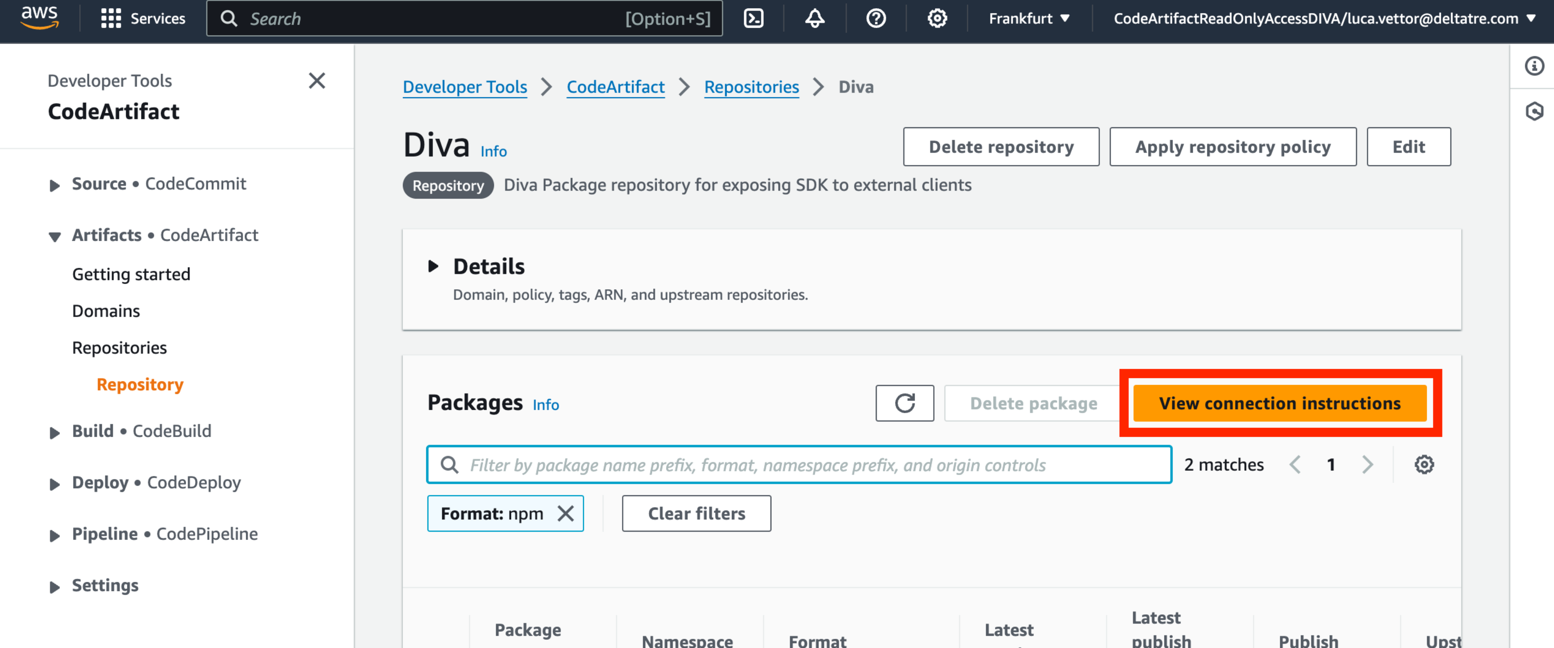
Task: Expand the Build CodeBuild section
Action: 54,432
